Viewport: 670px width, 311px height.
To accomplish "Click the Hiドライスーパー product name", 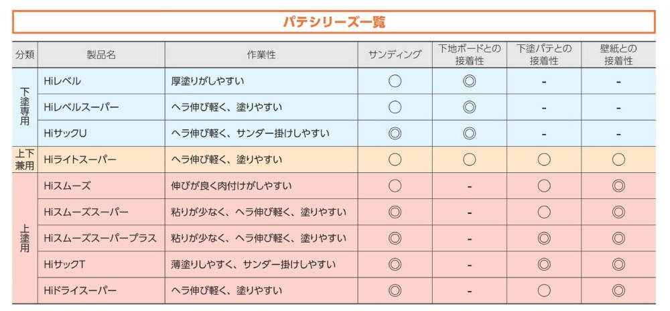I will point(80,290).
